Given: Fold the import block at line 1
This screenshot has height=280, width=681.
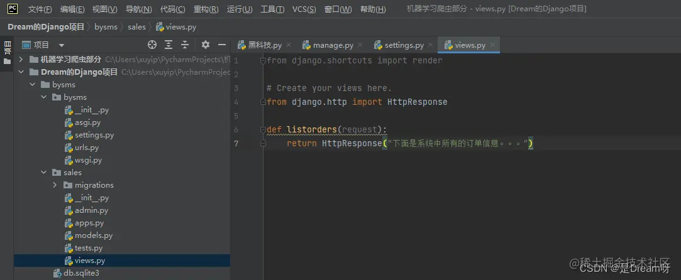Looking at the screenshot, I should click(x=263, y=61).
